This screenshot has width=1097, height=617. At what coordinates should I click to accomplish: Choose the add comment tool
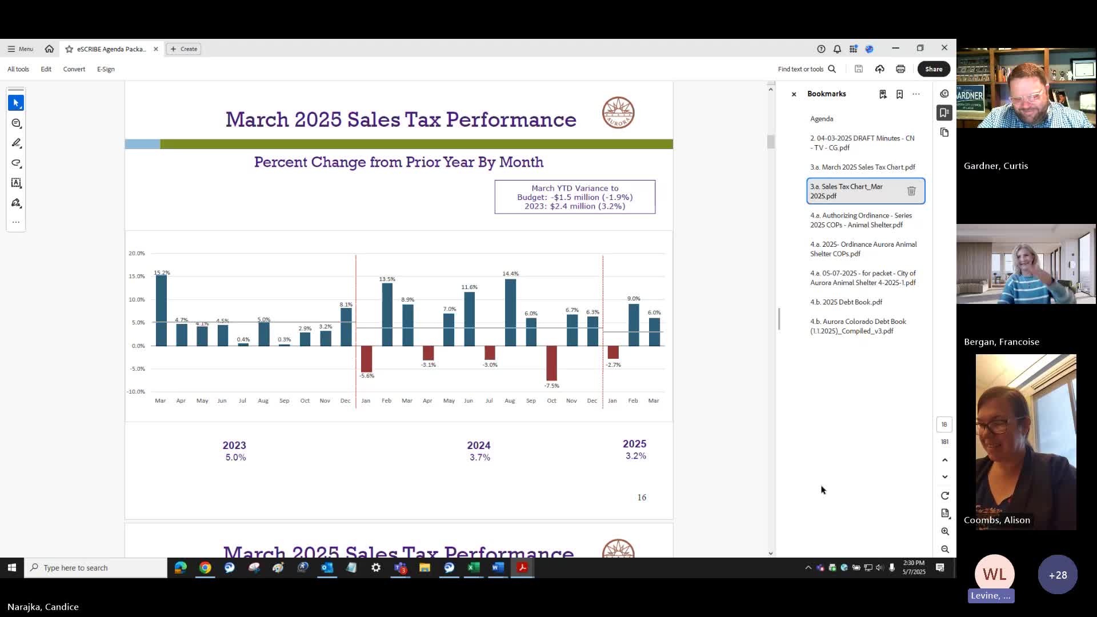(16, 123)
